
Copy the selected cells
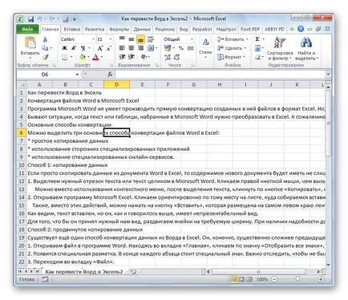[45, 48]
